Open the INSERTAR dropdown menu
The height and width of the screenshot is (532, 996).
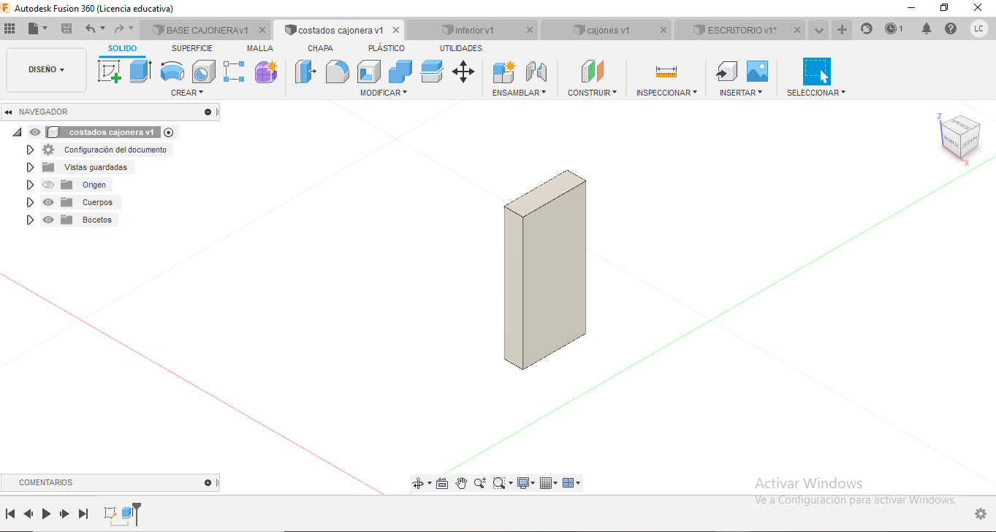click(741, 93)
